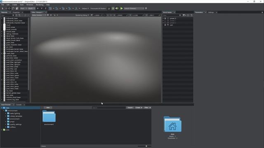
Task: Open the Helpers dropdown
Action: [85, 8]
